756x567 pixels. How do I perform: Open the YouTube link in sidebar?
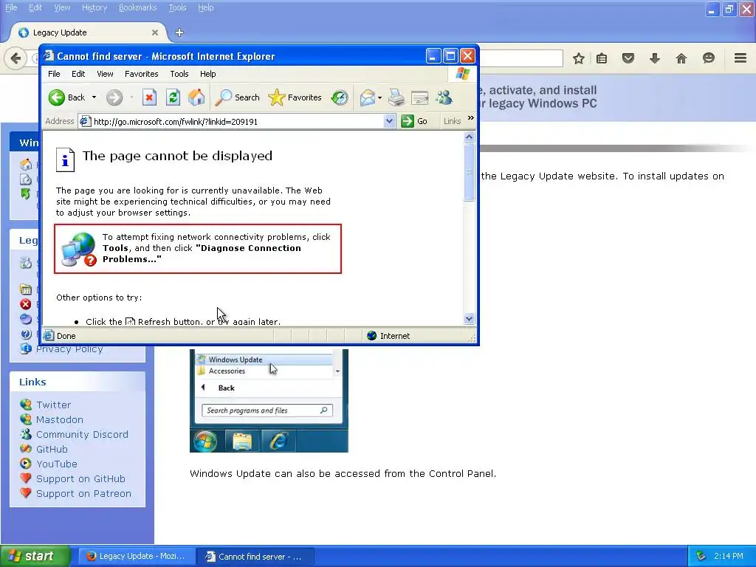click(x=56, y=464)
